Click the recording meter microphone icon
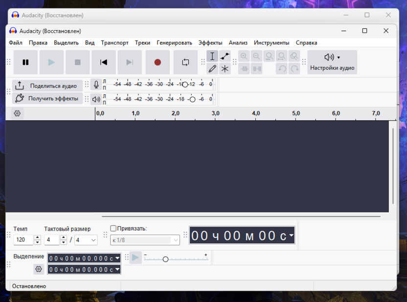Viewport: 407px width, 302px height. coord(96,85)
